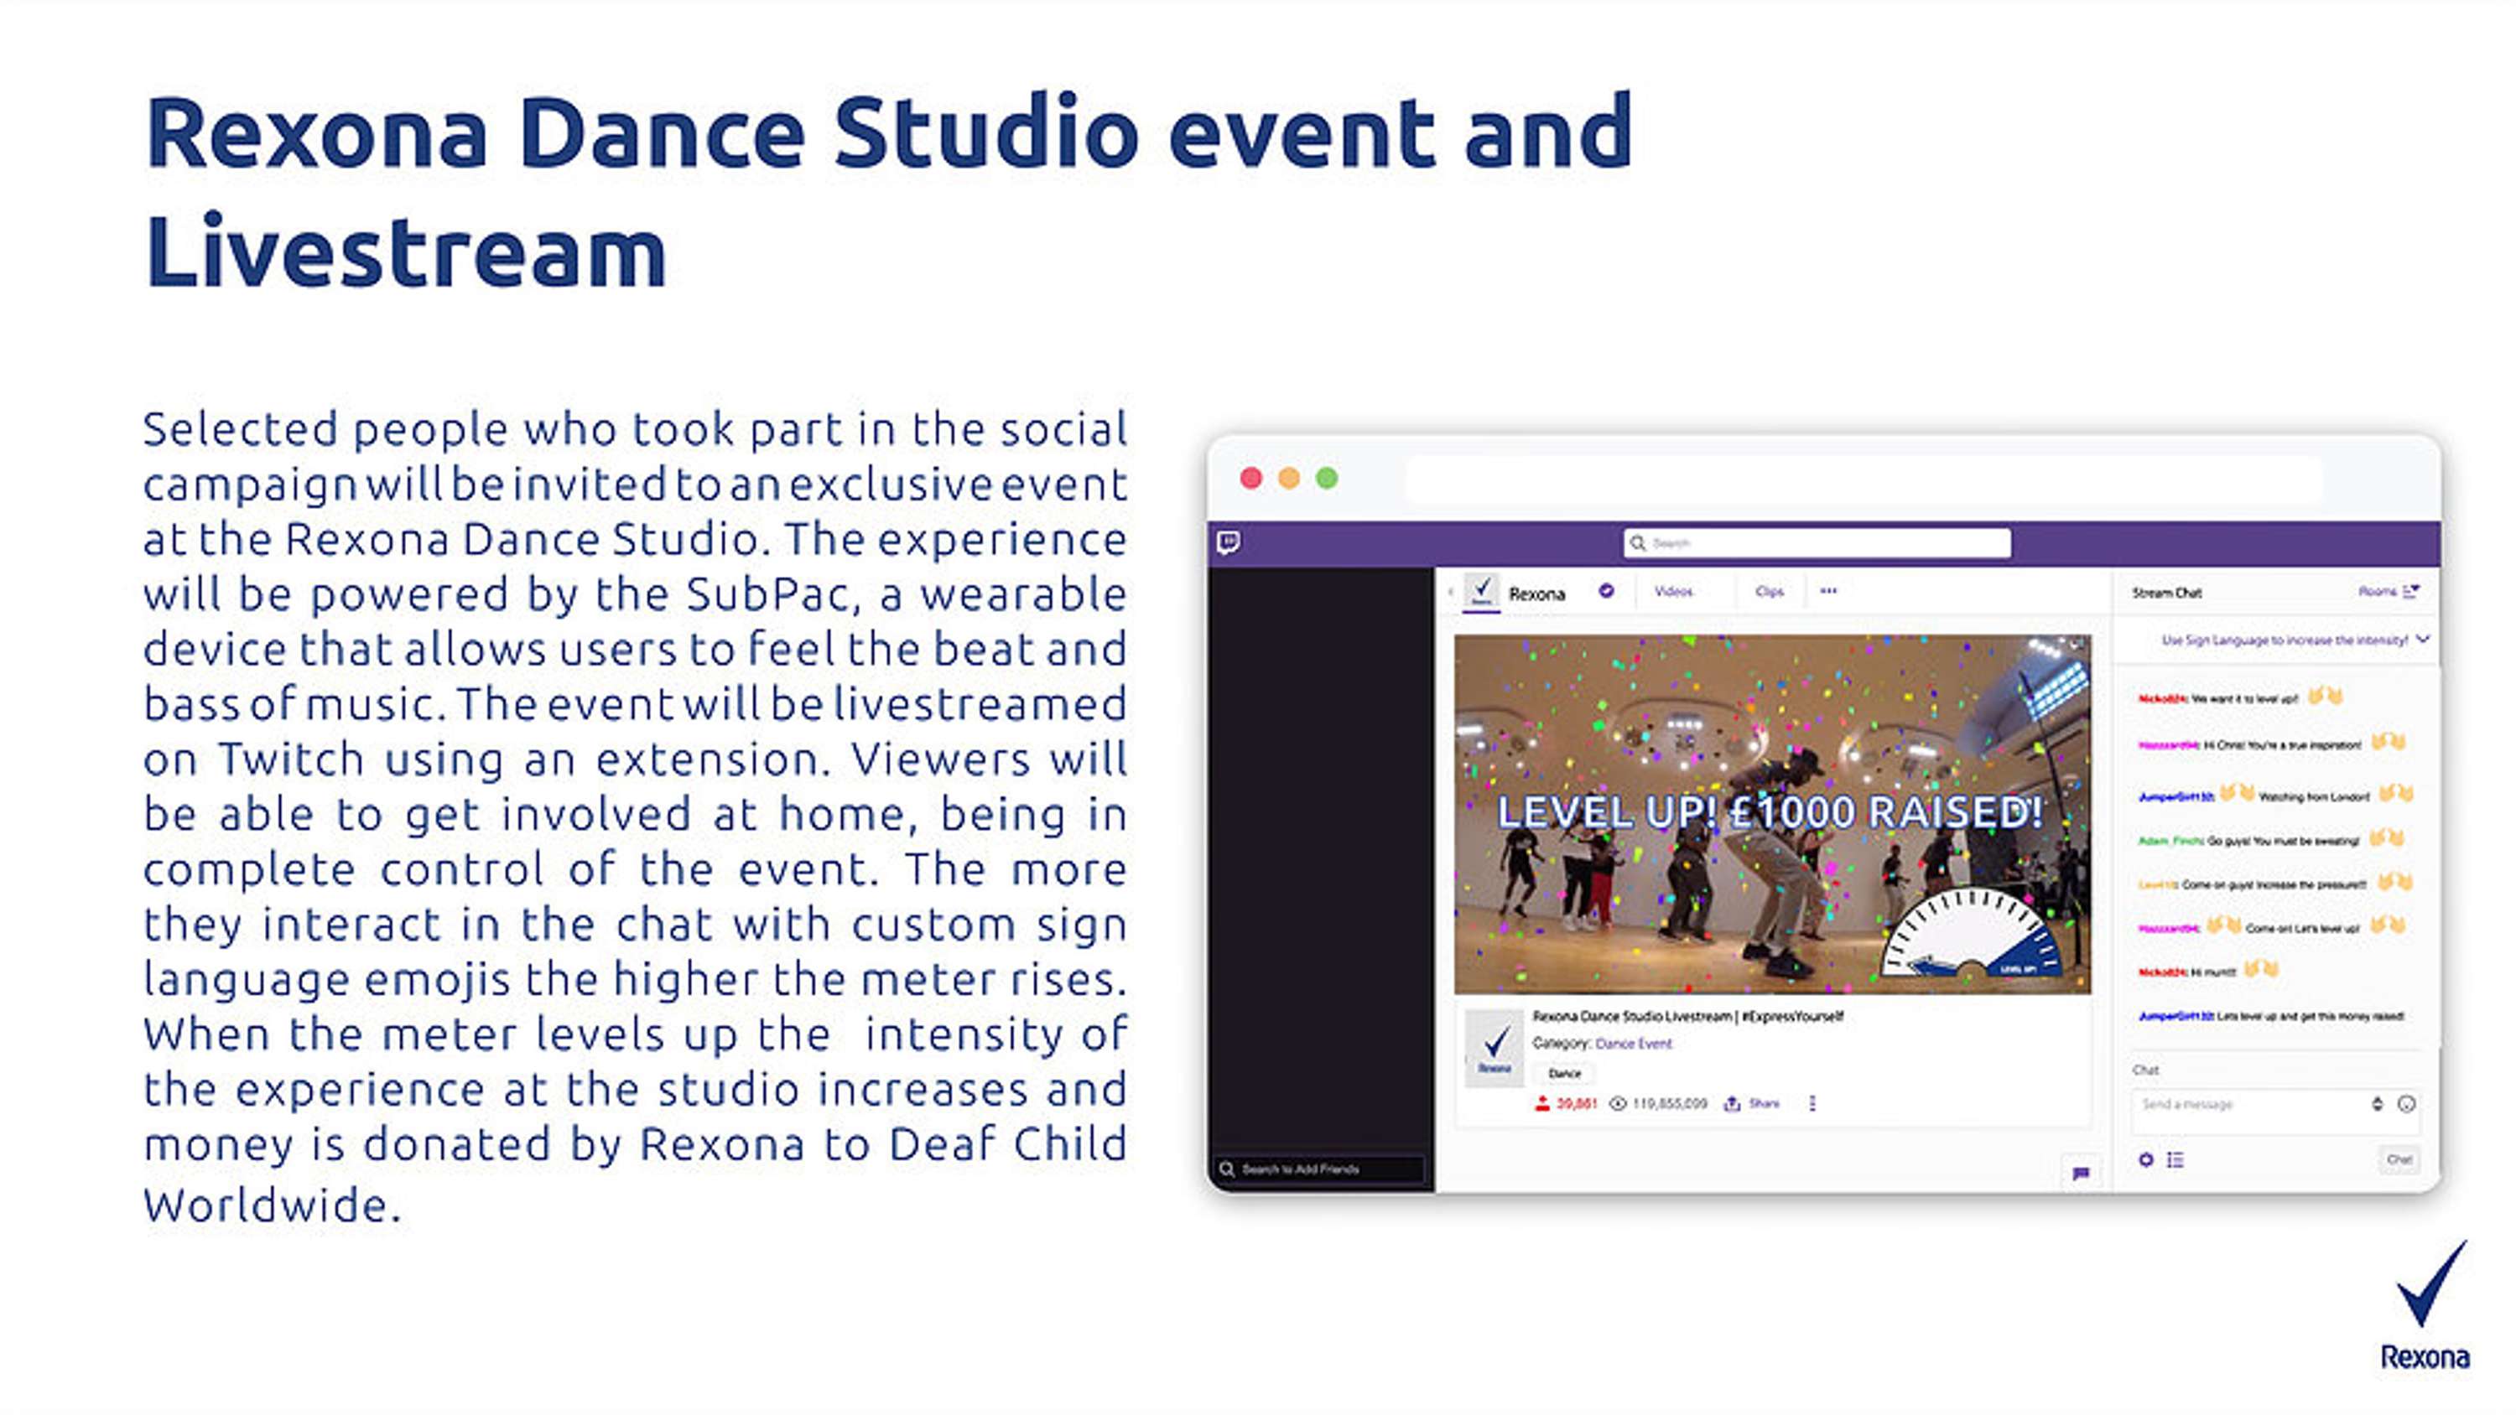Click the red close window dot
This screenshot has width=2516, height=1415.
1251,478
